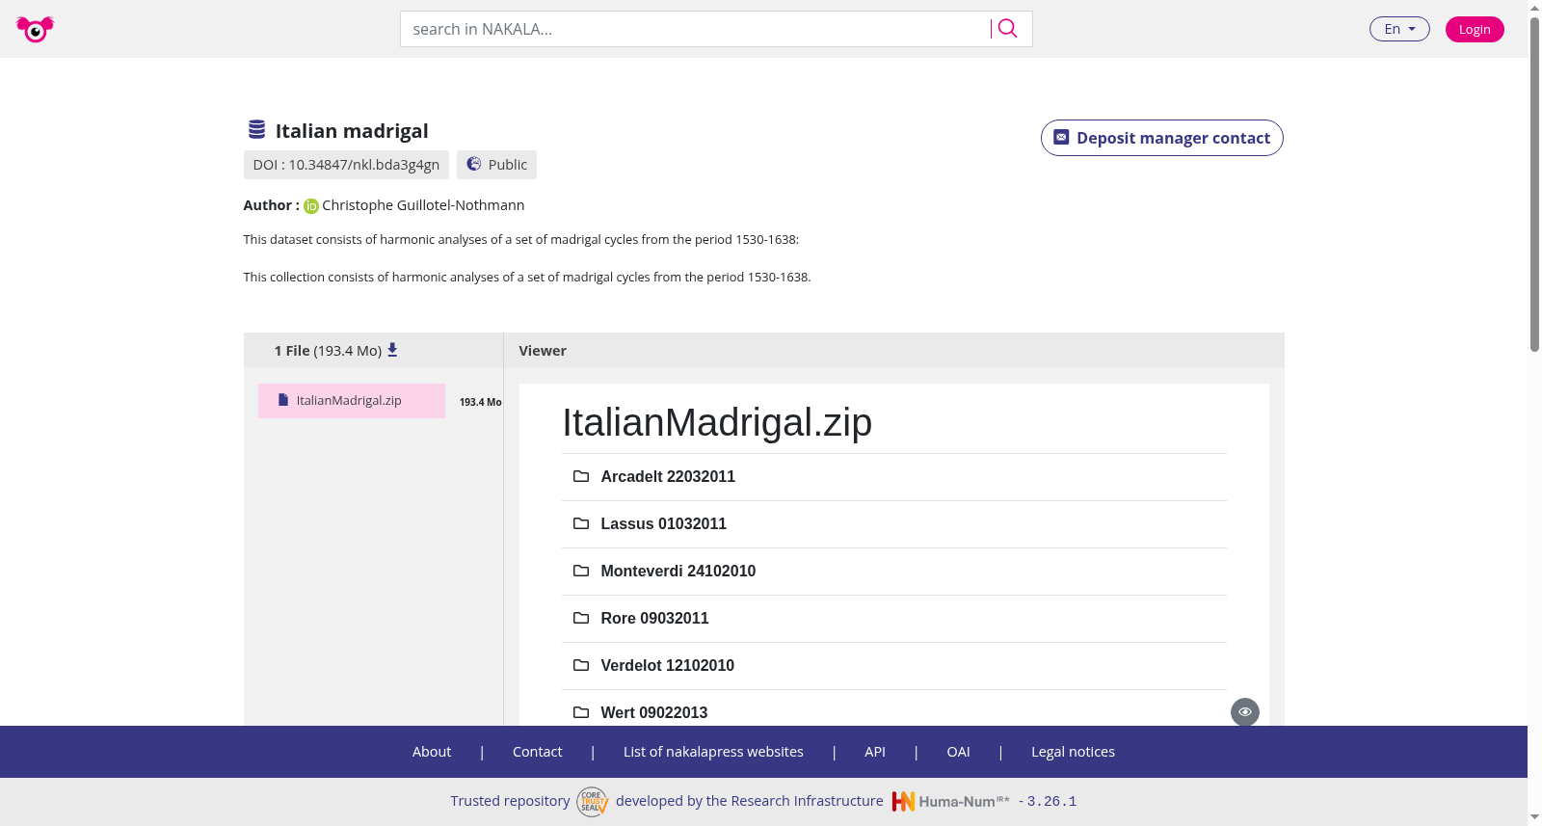The width and height of the screenshot is (1542, 826).
Task: Download all files via the arrow icon
Action: pos(392,350)
